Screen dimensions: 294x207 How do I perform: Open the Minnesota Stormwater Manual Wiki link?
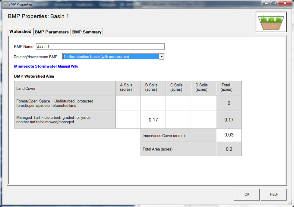click(x=46, y=66)
